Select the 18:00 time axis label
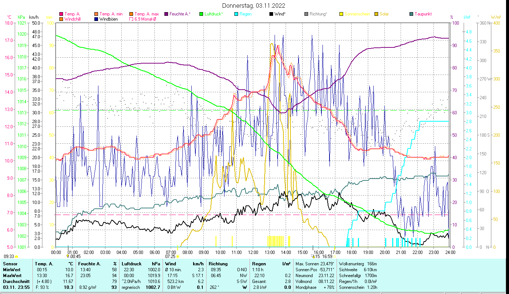Viewport: 509px width, 294px height. click(352, 252)
